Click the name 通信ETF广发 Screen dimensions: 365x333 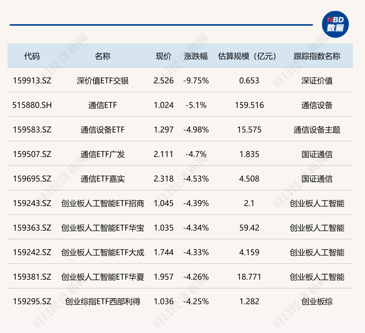102,154
